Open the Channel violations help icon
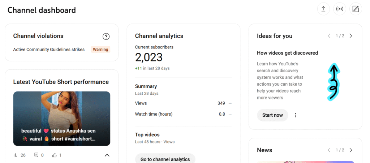The height and width of the screenshot is (163, 370). [x=106, y=37]
